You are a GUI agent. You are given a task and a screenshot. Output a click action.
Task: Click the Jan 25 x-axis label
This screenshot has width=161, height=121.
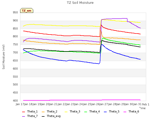tap(87, 104)
